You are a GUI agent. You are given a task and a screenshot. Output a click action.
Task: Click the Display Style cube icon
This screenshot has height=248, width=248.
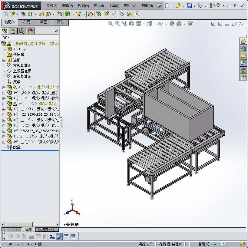pyautogui.click(x=150, y=24)
